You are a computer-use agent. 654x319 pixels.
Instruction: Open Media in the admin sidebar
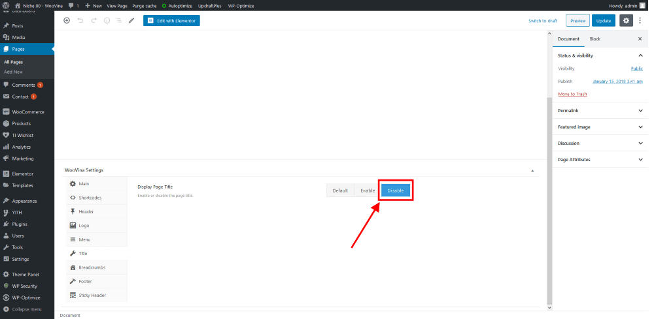(x=27, y=37)
